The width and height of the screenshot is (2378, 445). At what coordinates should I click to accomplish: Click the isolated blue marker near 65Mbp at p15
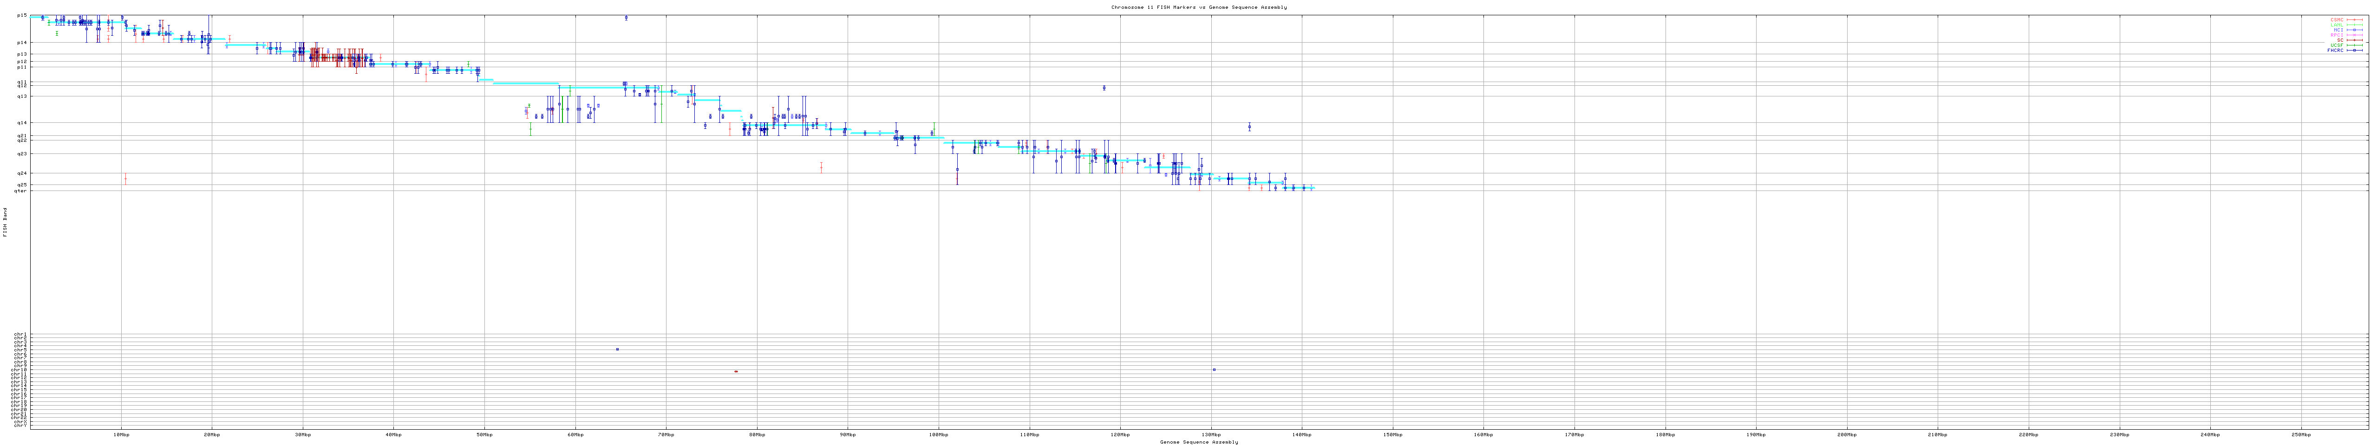[626, 18]
